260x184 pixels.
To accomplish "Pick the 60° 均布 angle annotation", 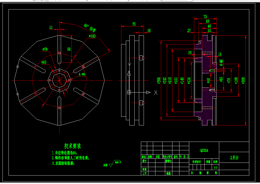I will (90, 28).
